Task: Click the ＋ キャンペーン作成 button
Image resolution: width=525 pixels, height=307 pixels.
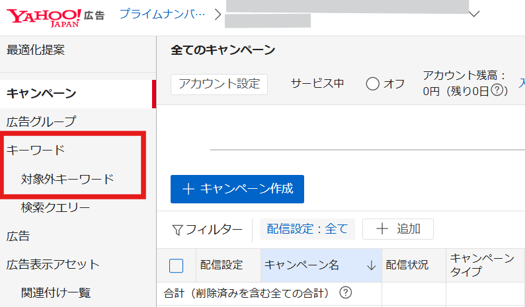Action: (x=237, y=189)
